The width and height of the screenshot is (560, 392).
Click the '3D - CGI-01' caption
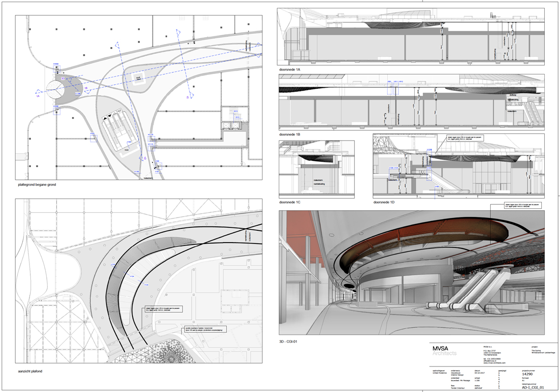(x=289, y=341)
